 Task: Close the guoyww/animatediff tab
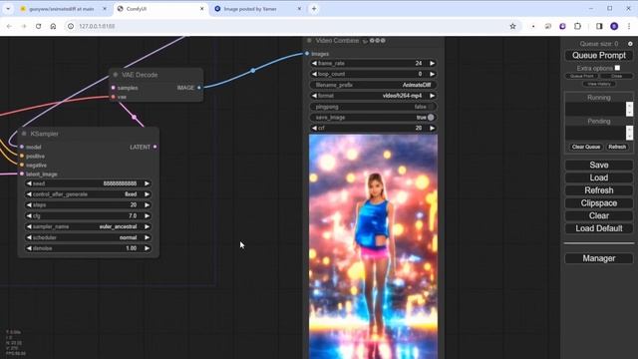coord(105,9)
